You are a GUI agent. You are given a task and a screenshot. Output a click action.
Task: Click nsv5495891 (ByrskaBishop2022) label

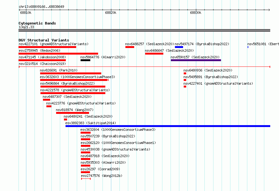pos(211,77)
